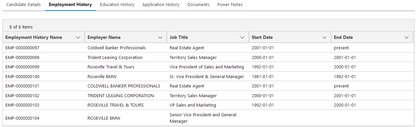Click Real Estate Agent in row EMP-0000000097
This screenshot has width=417, height=127.
[x=187, y=48]
